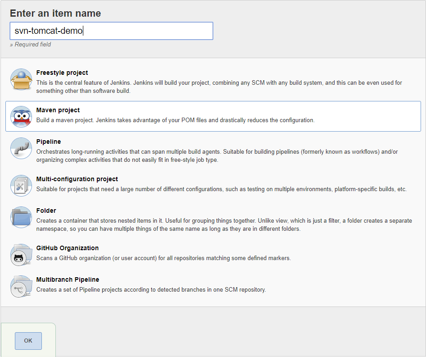426x357 pixels.
Task: Select the Freestyle project title
Action: (x=62, y=73)
